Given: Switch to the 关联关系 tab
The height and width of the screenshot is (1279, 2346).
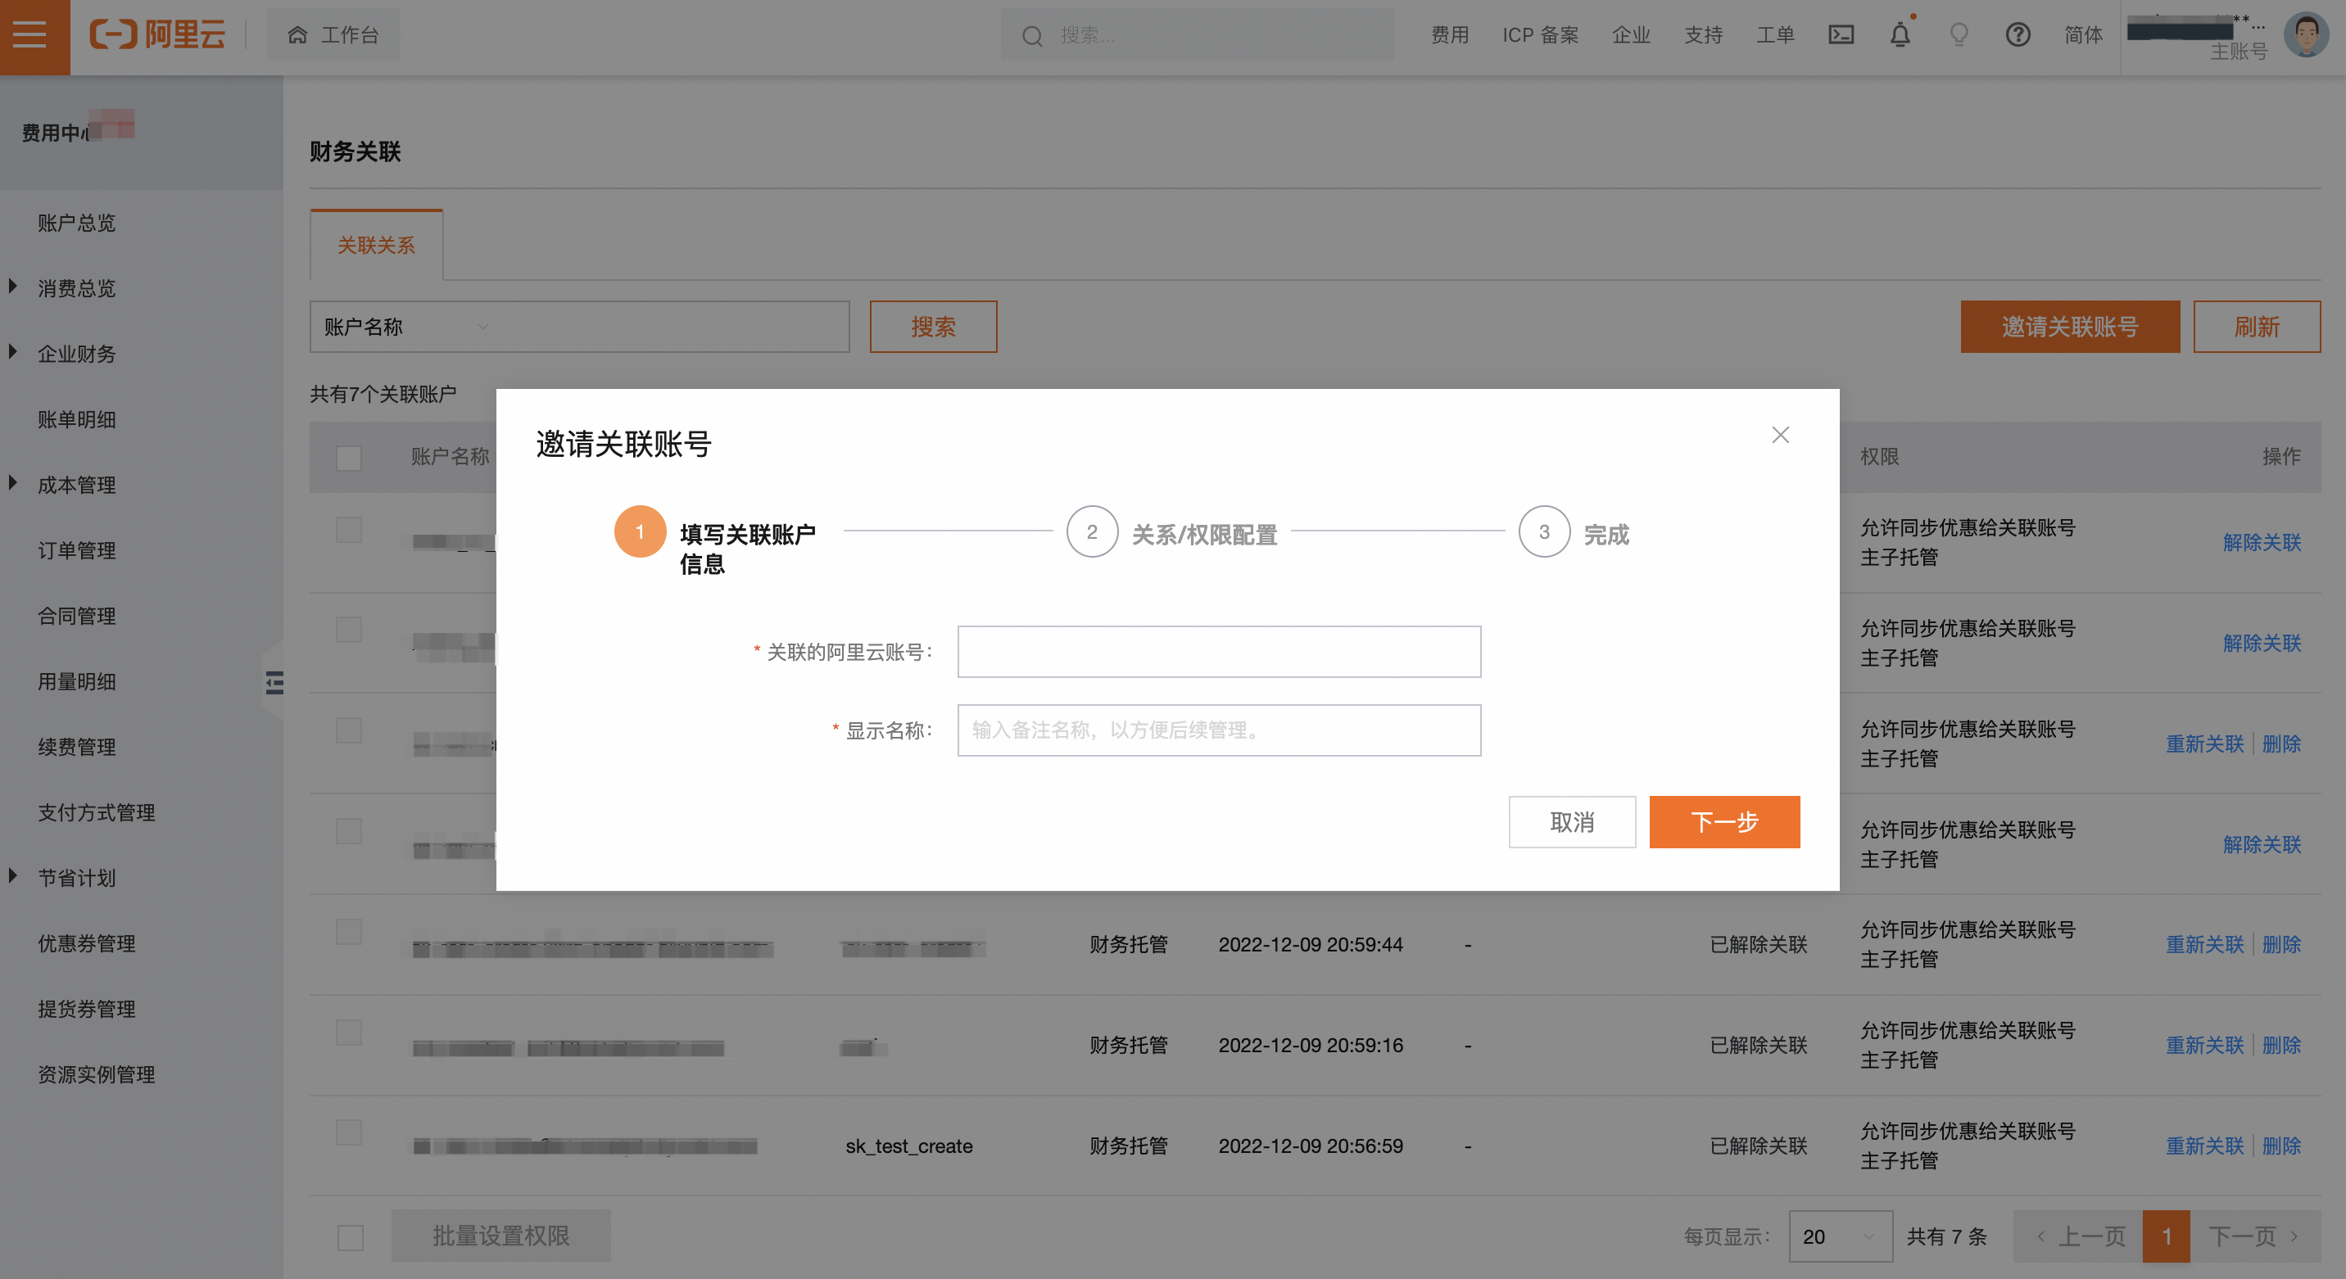Looking at the screenshot, I should click(376, 245).
